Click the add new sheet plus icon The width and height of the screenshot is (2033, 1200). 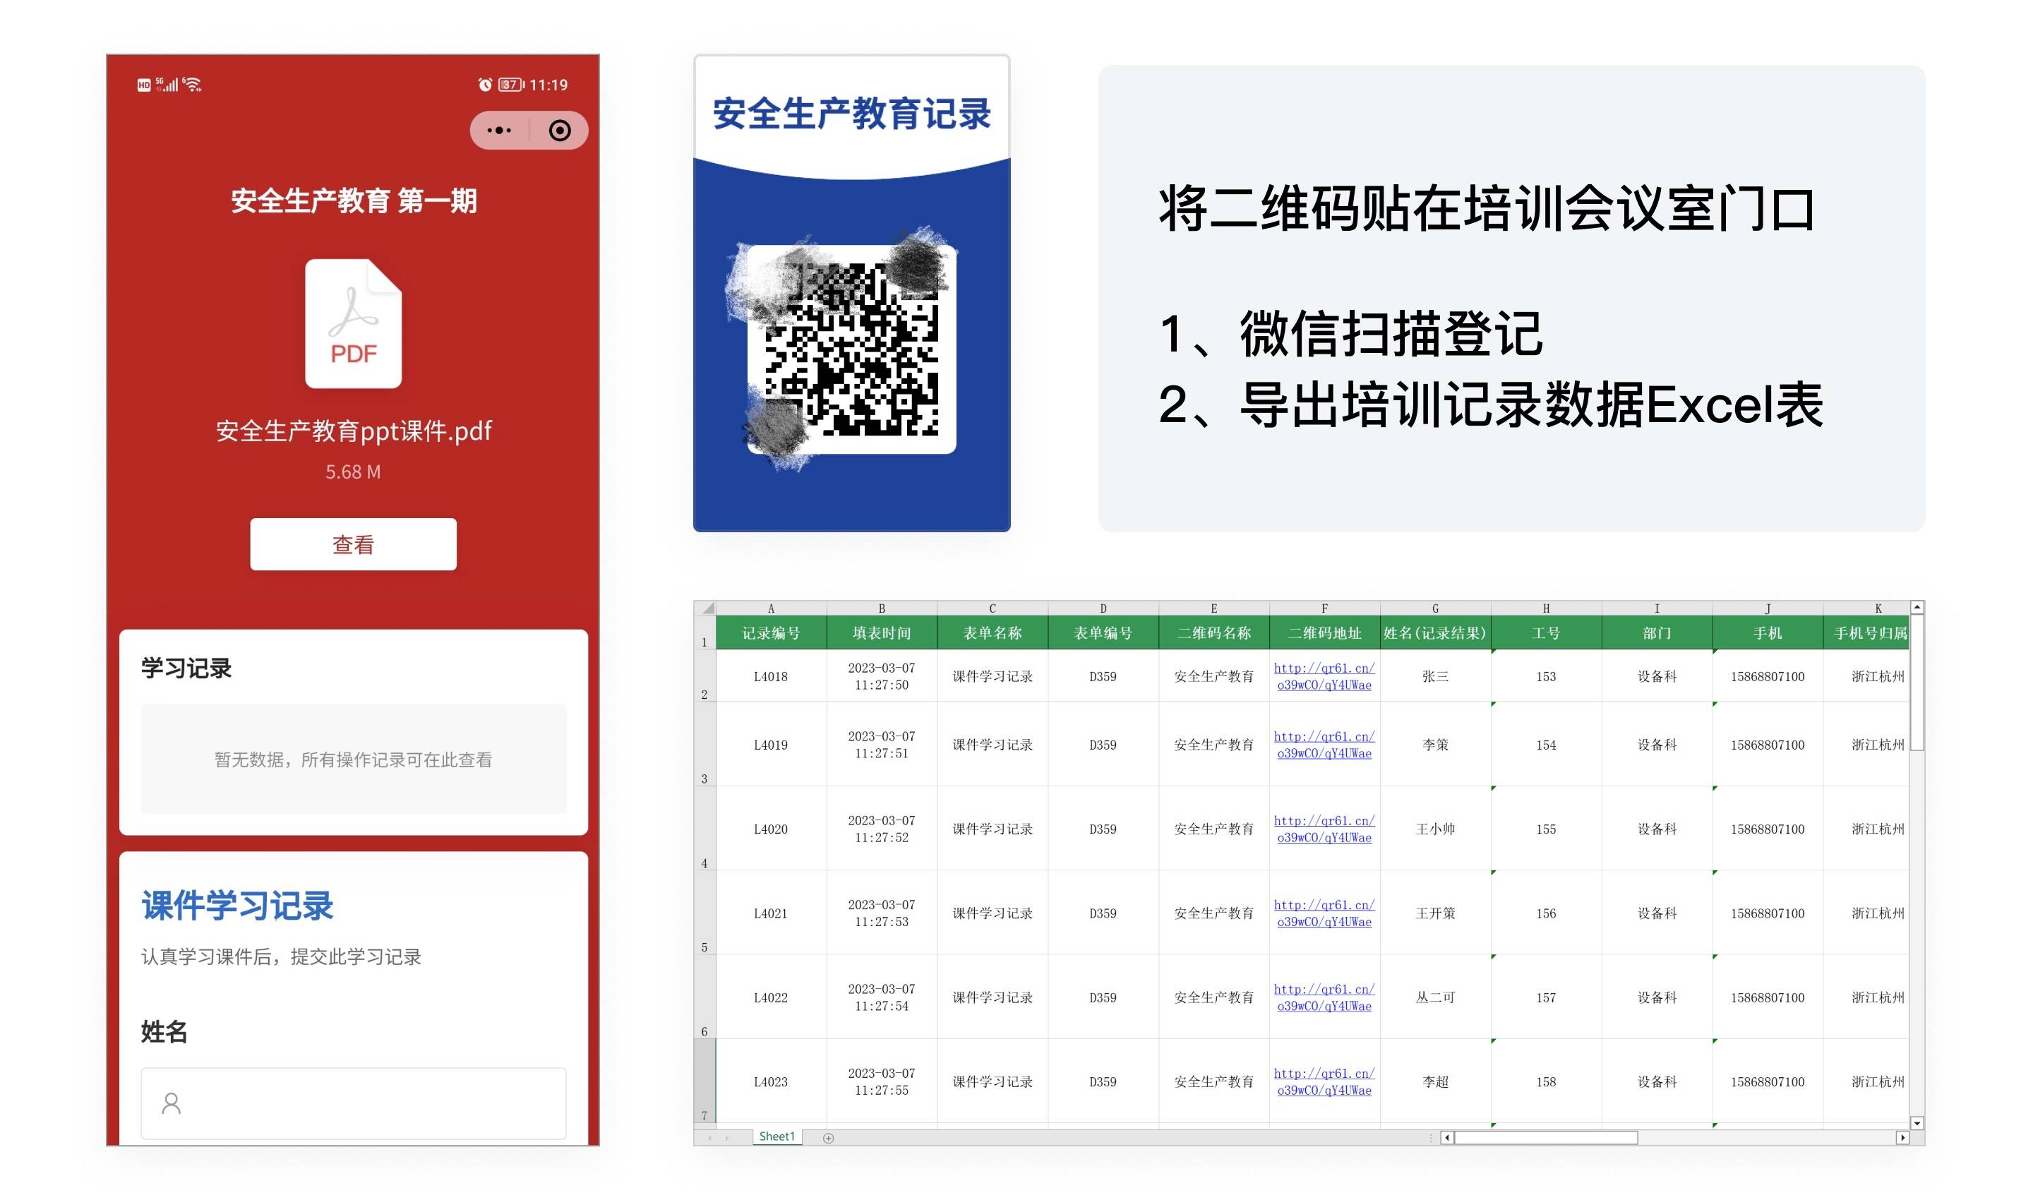(828, 1138)
